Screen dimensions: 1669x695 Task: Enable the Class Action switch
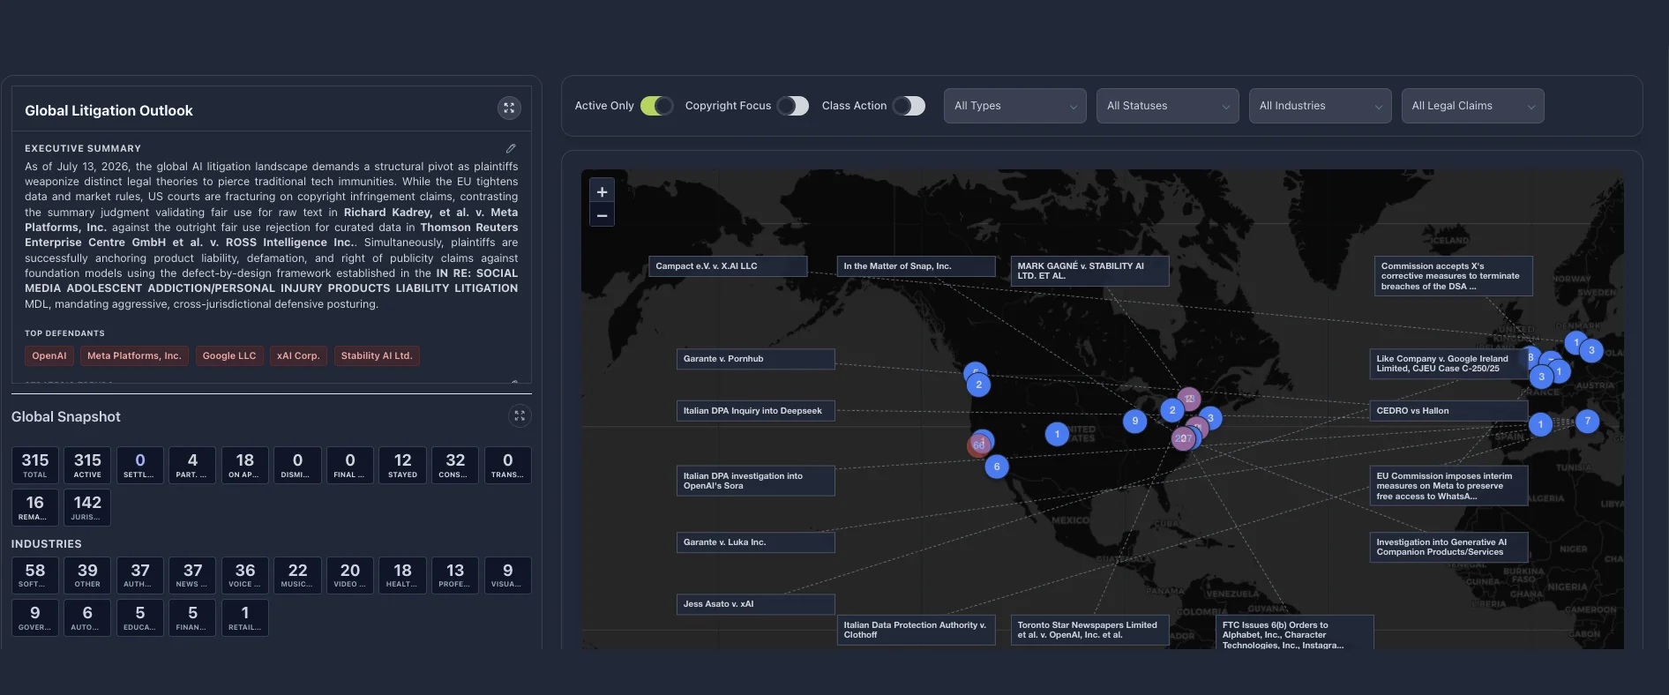[x=909, y=106]
